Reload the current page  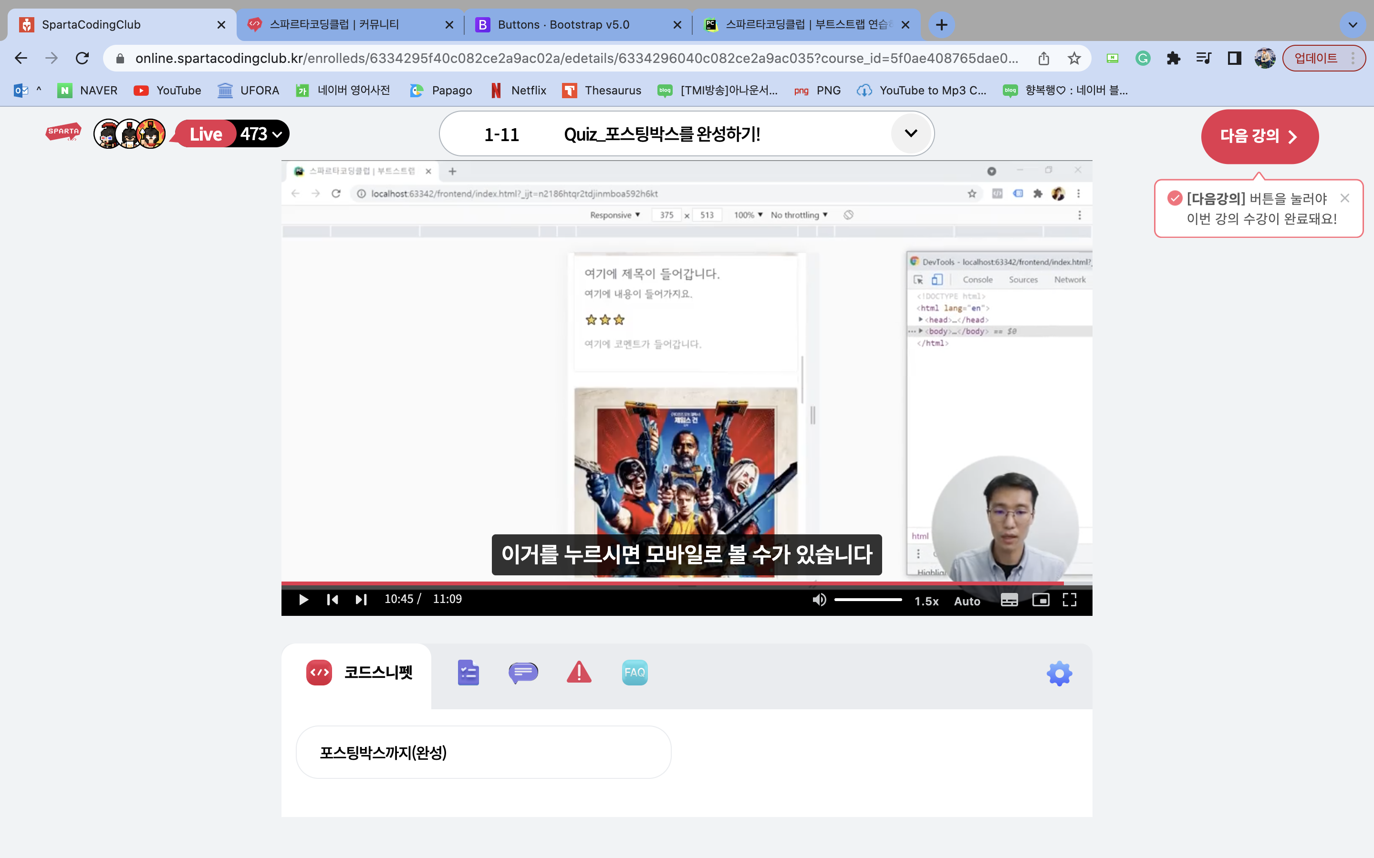click(x=83, y=58)
